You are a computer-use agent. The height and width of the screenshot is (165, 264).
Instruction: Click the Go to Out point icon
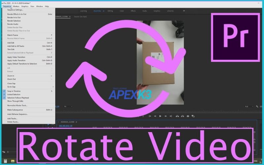pos(171,116)
